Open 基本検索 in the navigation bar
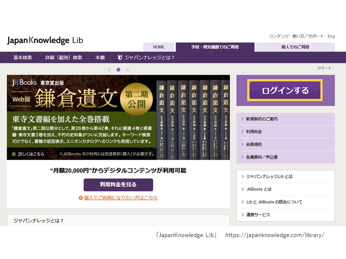Image resolution: width=346 pixels, height=259 pixels. [22, 58]
